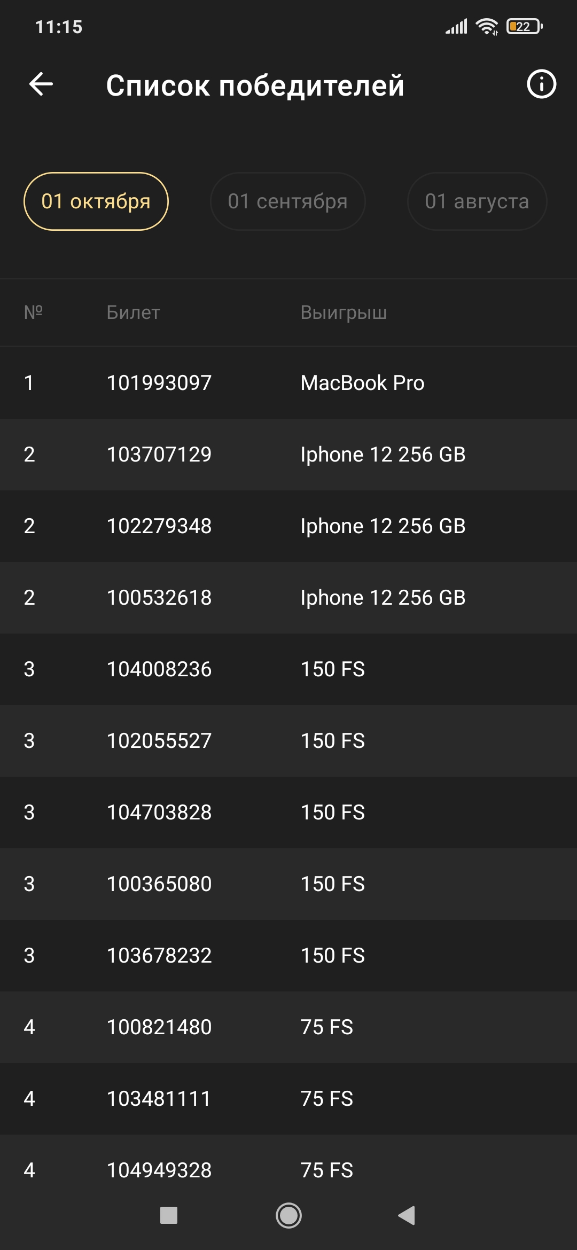The image size is (577, 1250).
Task: Tap ticket 103678232 row
Action: [x=288, y=956]
